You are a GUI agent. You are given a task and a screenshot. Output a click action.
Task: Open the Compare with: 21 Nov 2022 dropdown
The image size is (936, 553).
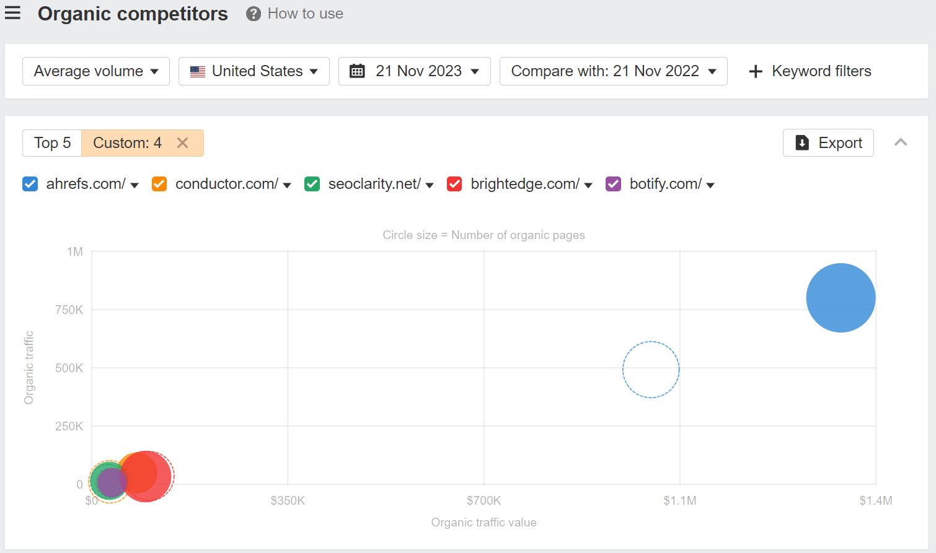[613, 71]
